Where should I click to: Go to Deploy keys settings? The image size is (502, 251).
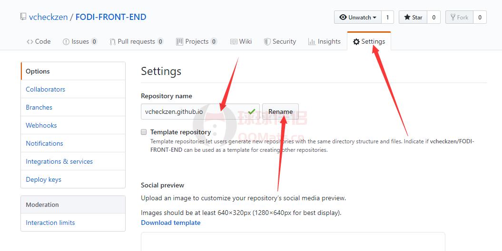[x=44, y=179]
